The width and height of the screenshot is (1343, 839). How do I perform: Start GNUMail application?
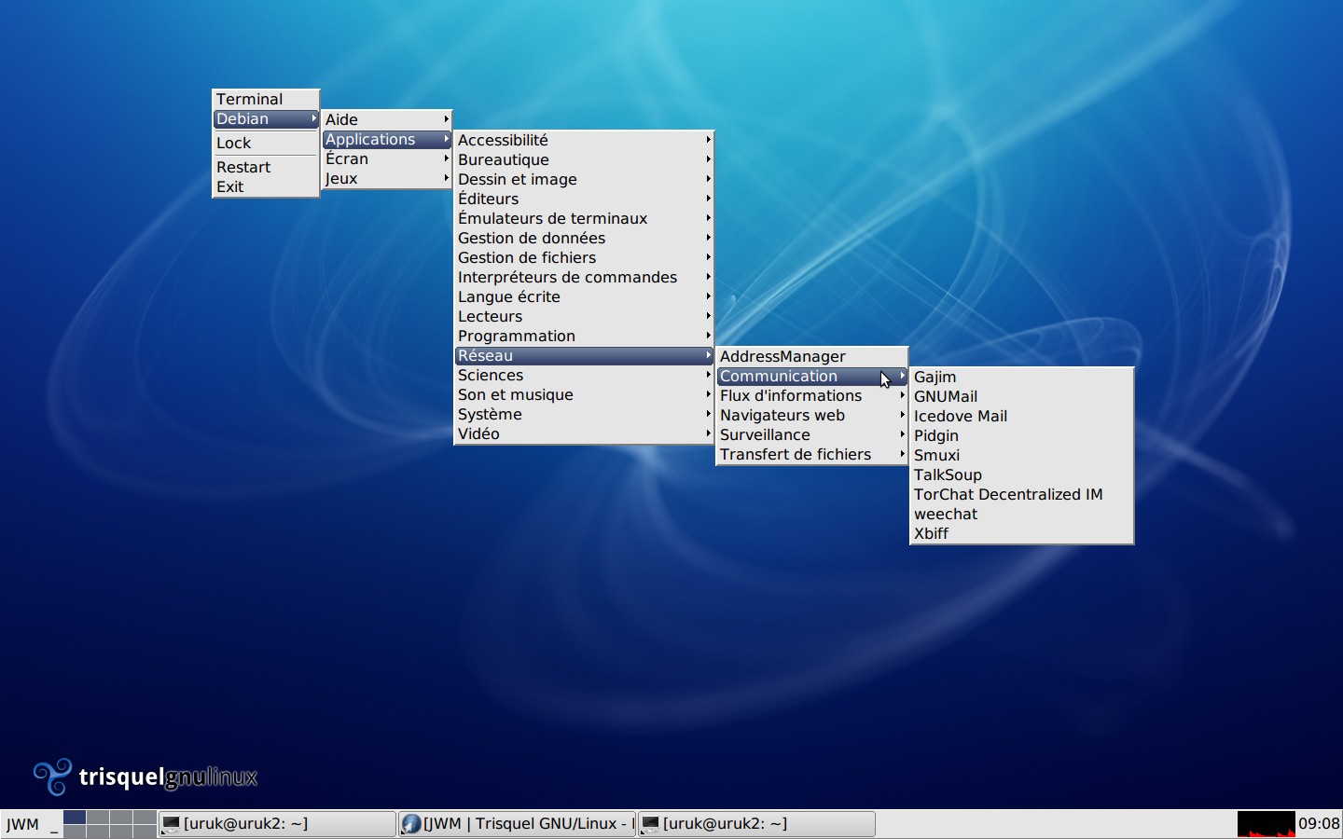pyautogui.click(x=1022, y=396)
